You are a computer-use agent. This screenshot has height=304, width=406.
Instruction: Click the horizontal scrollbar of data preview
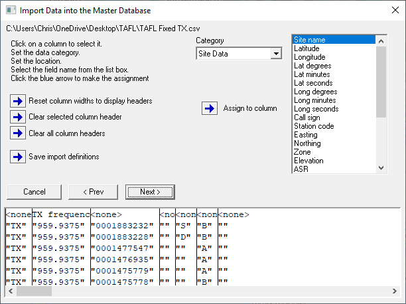[199, 291]
